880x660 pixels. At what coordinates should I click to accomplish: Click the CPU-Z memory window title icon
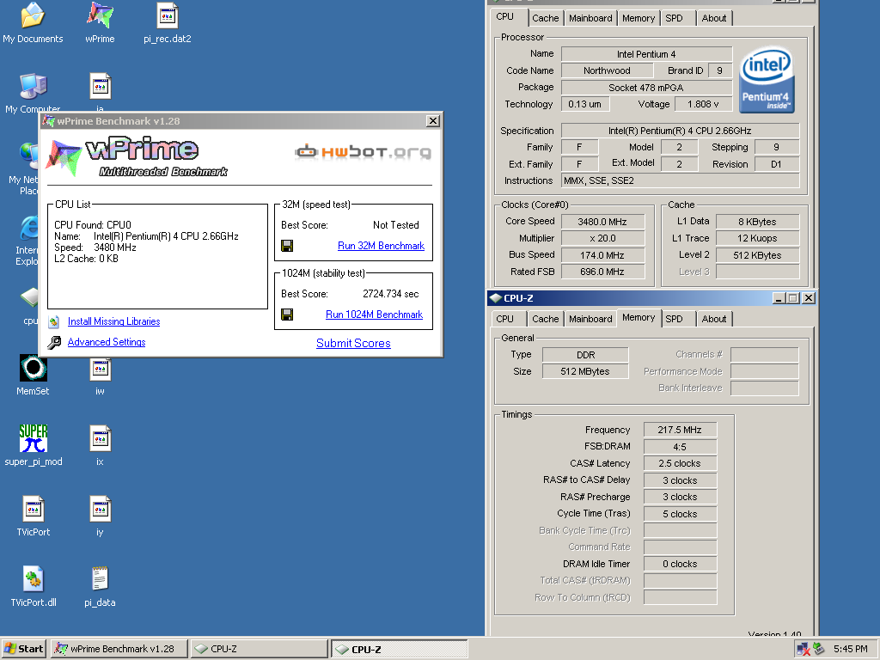pyautogui.click(x=496, y=298)
